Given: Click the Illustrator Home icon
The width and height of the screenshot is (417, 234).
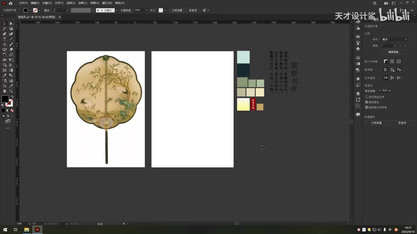Looking at the screenshot, I should [10, 3].
